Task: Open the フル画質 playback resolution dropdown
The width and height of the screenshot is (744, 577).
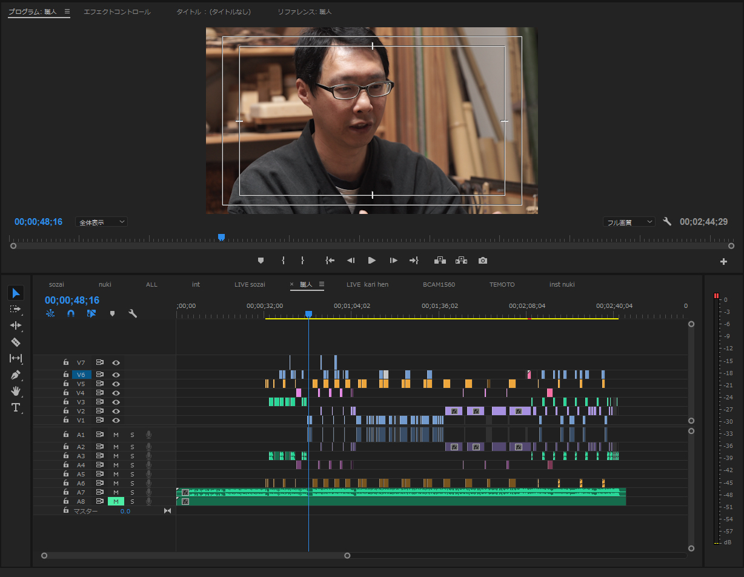Action: pyautogui.click(x=629, y=222)
